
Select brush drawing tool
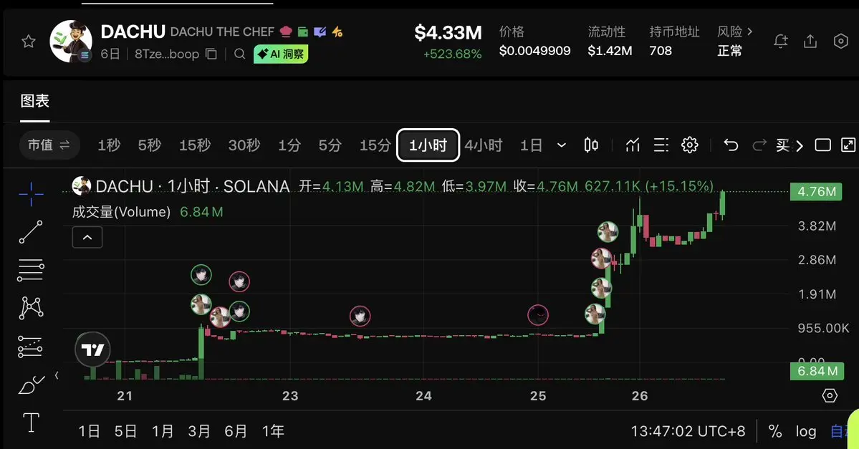click(x=32, y=385)
